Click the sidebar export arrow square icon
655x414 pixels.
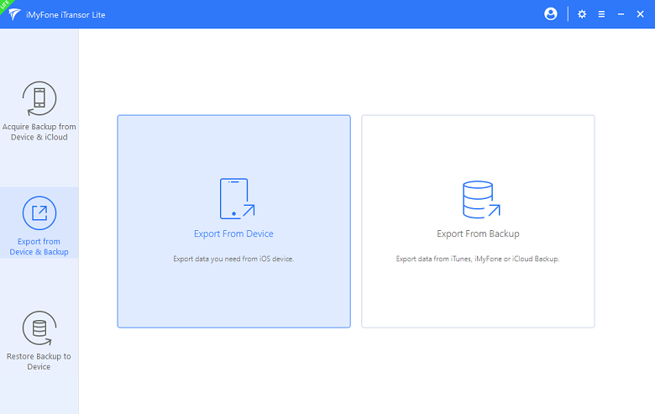click(x=39, y=213)
